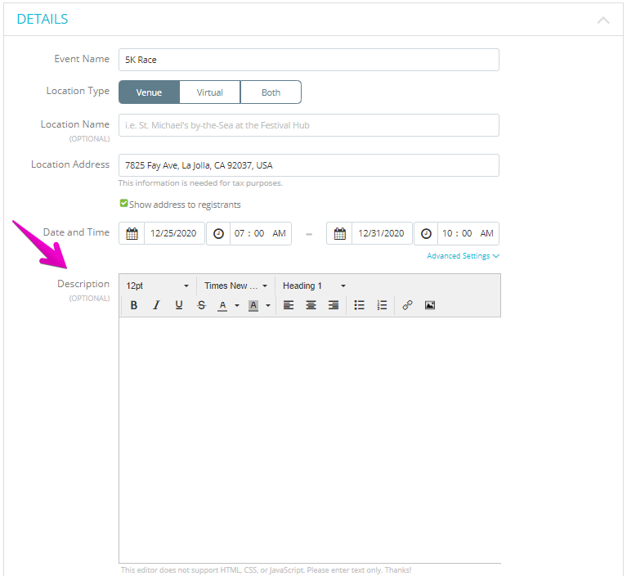
Task: Click the end date 12/31/2020 field
Action: tap(381, 233)
